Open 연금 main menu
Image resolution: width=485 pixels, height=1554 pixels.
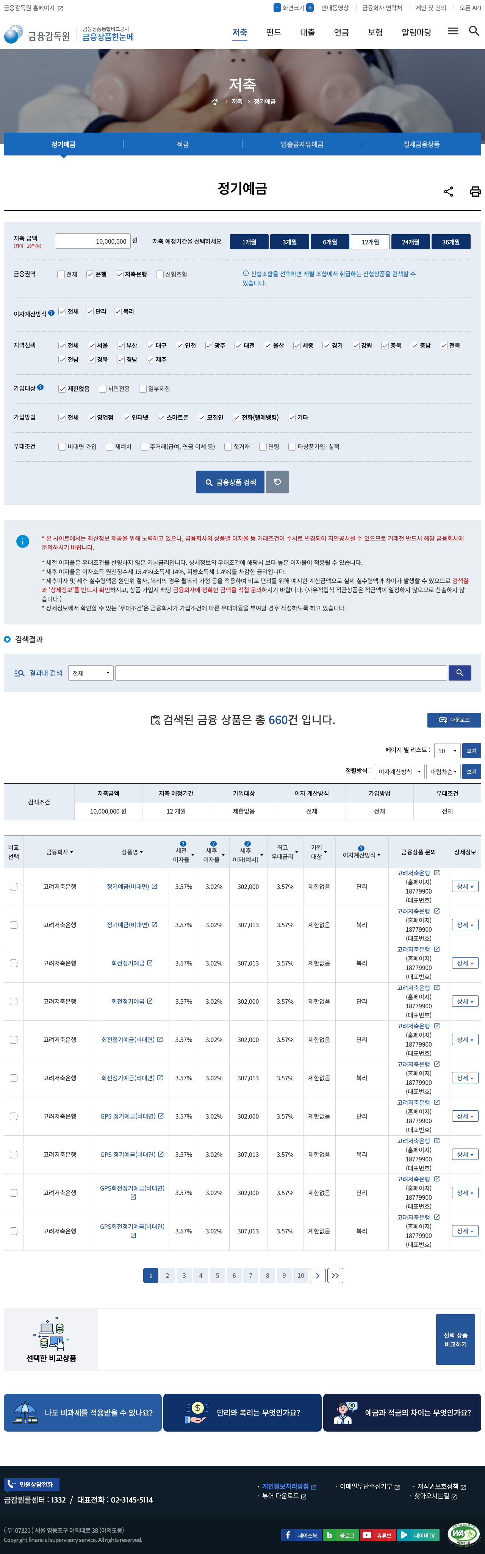341,33
